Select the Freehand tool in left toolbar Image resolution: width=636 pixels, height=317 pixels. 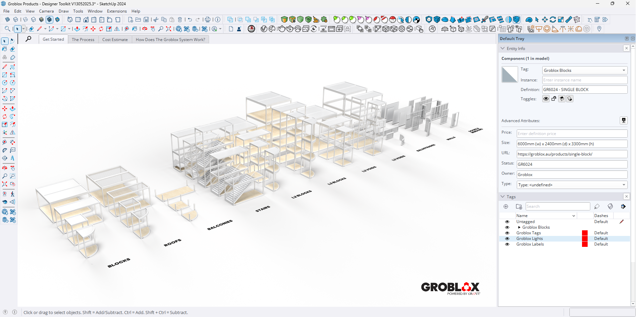click(x=13, y=67)
